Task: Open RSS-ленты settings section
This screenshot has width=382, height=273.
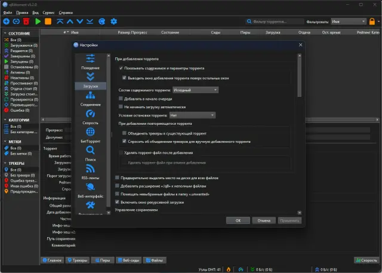Action: click(90, 172)
